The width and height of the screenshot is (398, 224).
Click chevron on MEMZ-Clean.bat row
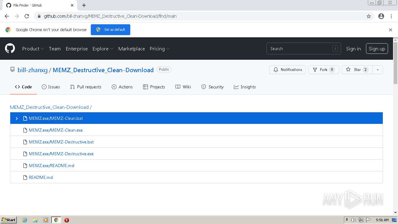coord(17,118)
